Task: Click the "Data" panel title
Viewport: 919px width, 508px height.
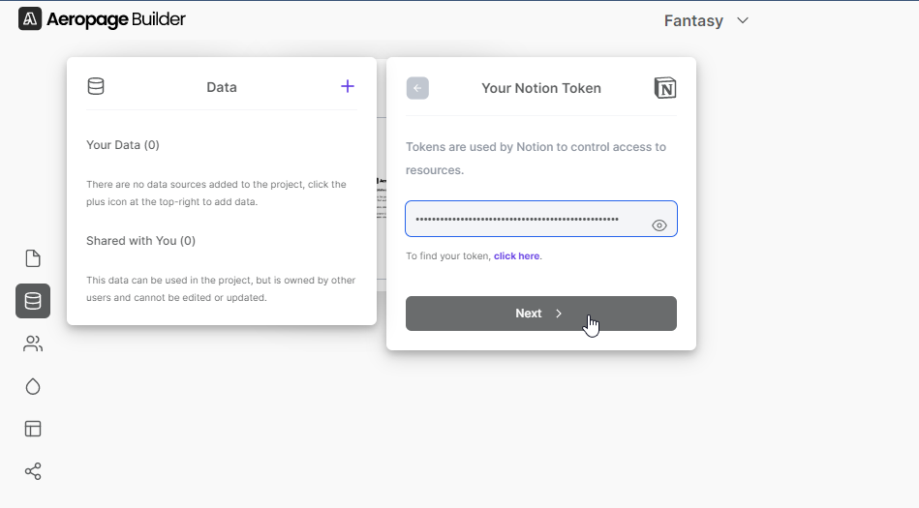Action: [222, 87]
